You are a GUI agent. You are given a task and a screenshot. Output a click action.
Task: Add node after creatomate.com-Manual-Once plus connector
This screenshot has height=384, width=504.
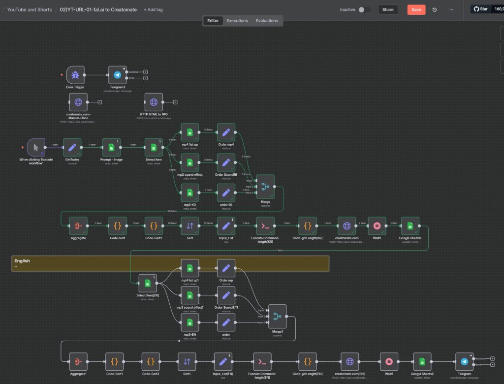(x=100, y=102)
